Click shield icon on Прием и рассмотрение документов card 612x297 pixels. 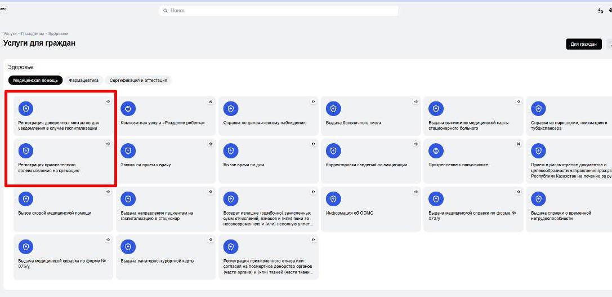coord(539,151)
